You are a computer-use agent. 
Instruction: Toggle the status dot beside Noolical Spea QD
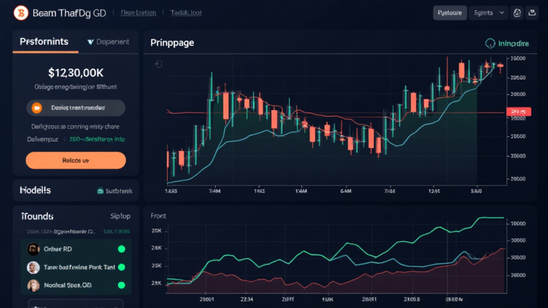point(121,286)
